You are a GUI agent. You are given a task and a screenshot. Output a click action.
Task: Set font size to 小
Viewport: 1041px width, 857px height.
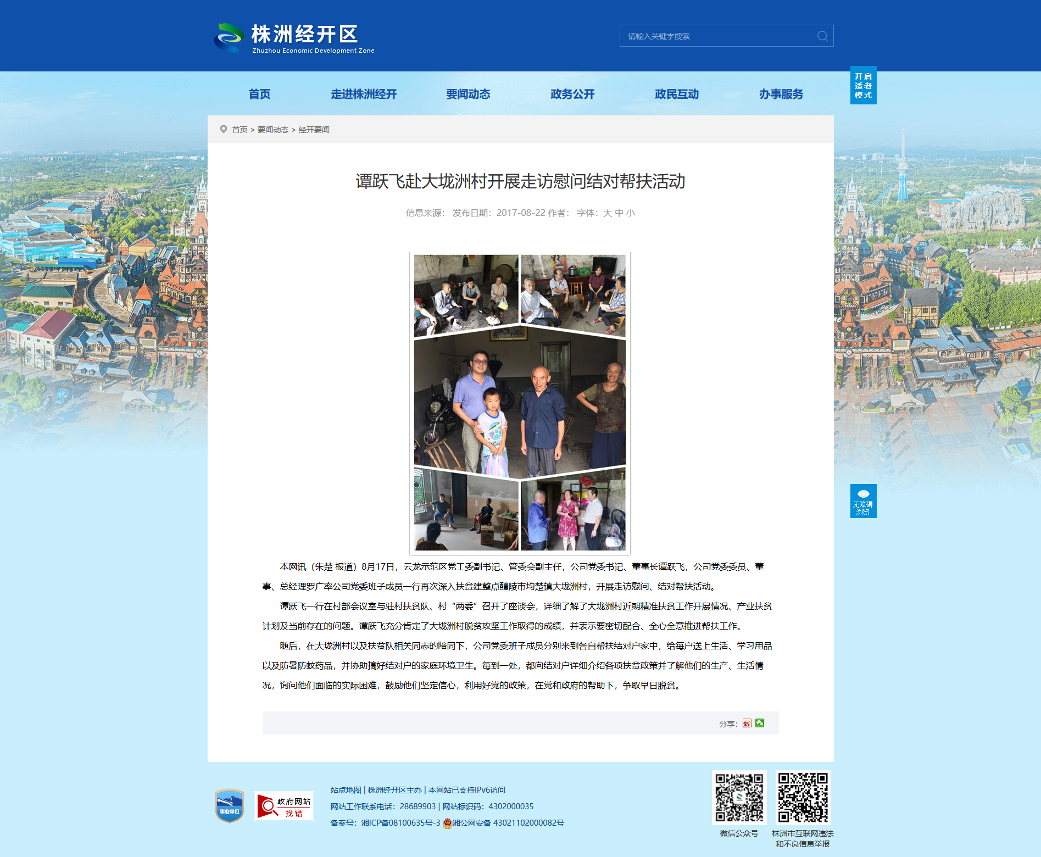[x=630, y=213]
